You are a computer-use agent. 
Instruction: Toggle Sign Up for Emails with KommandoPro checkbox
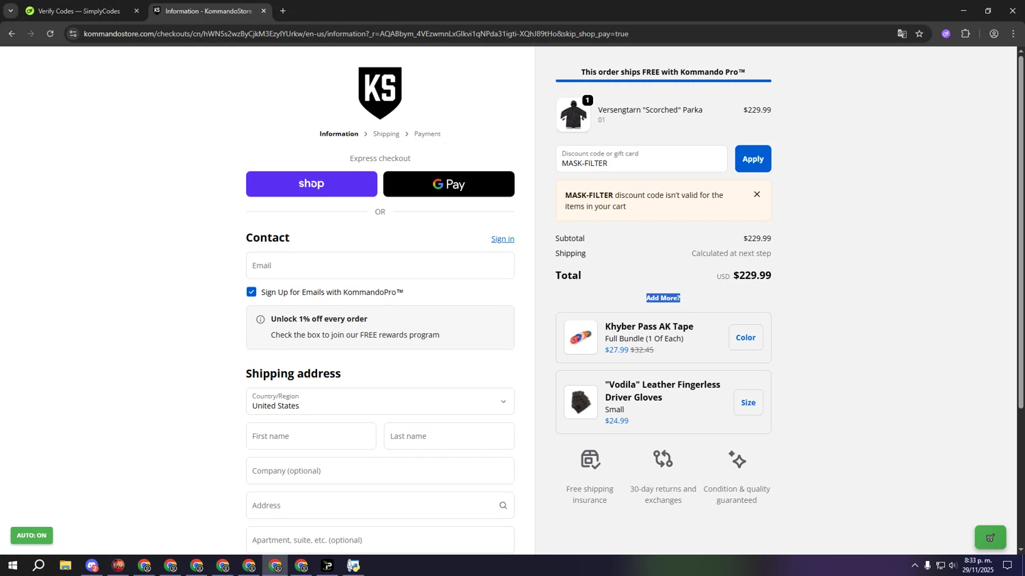251,292
